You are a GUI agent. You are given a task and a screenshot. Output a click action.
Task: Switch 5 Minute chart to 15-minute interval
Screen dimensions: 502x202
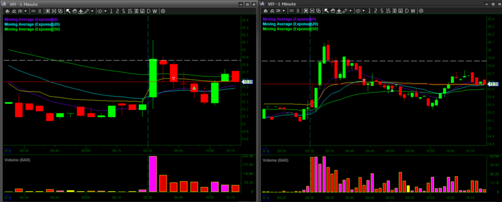pos(130,11)
